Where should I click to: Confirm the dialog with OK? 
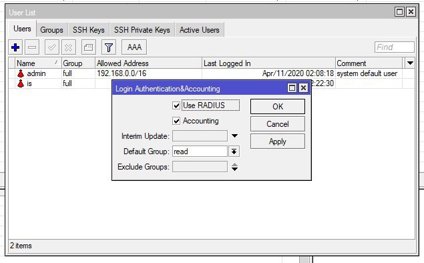278,107
